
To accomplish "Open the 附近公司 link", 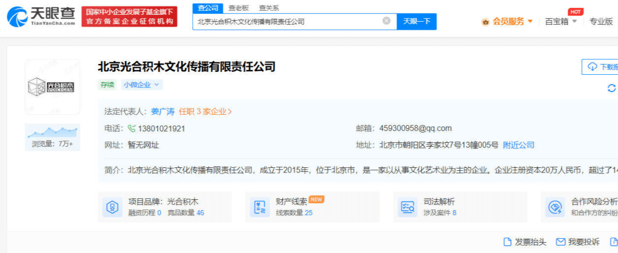I will click(x=518, y=145).
